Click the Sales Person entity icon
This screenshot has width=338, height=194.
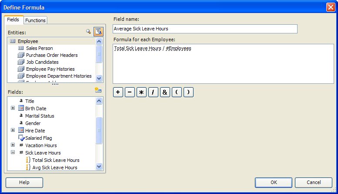point(21,48)
